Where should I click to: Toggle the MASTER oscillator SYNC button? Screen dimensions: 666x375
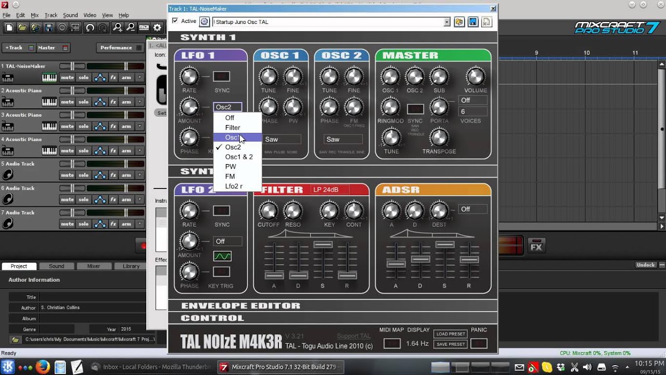coord(415,109)
